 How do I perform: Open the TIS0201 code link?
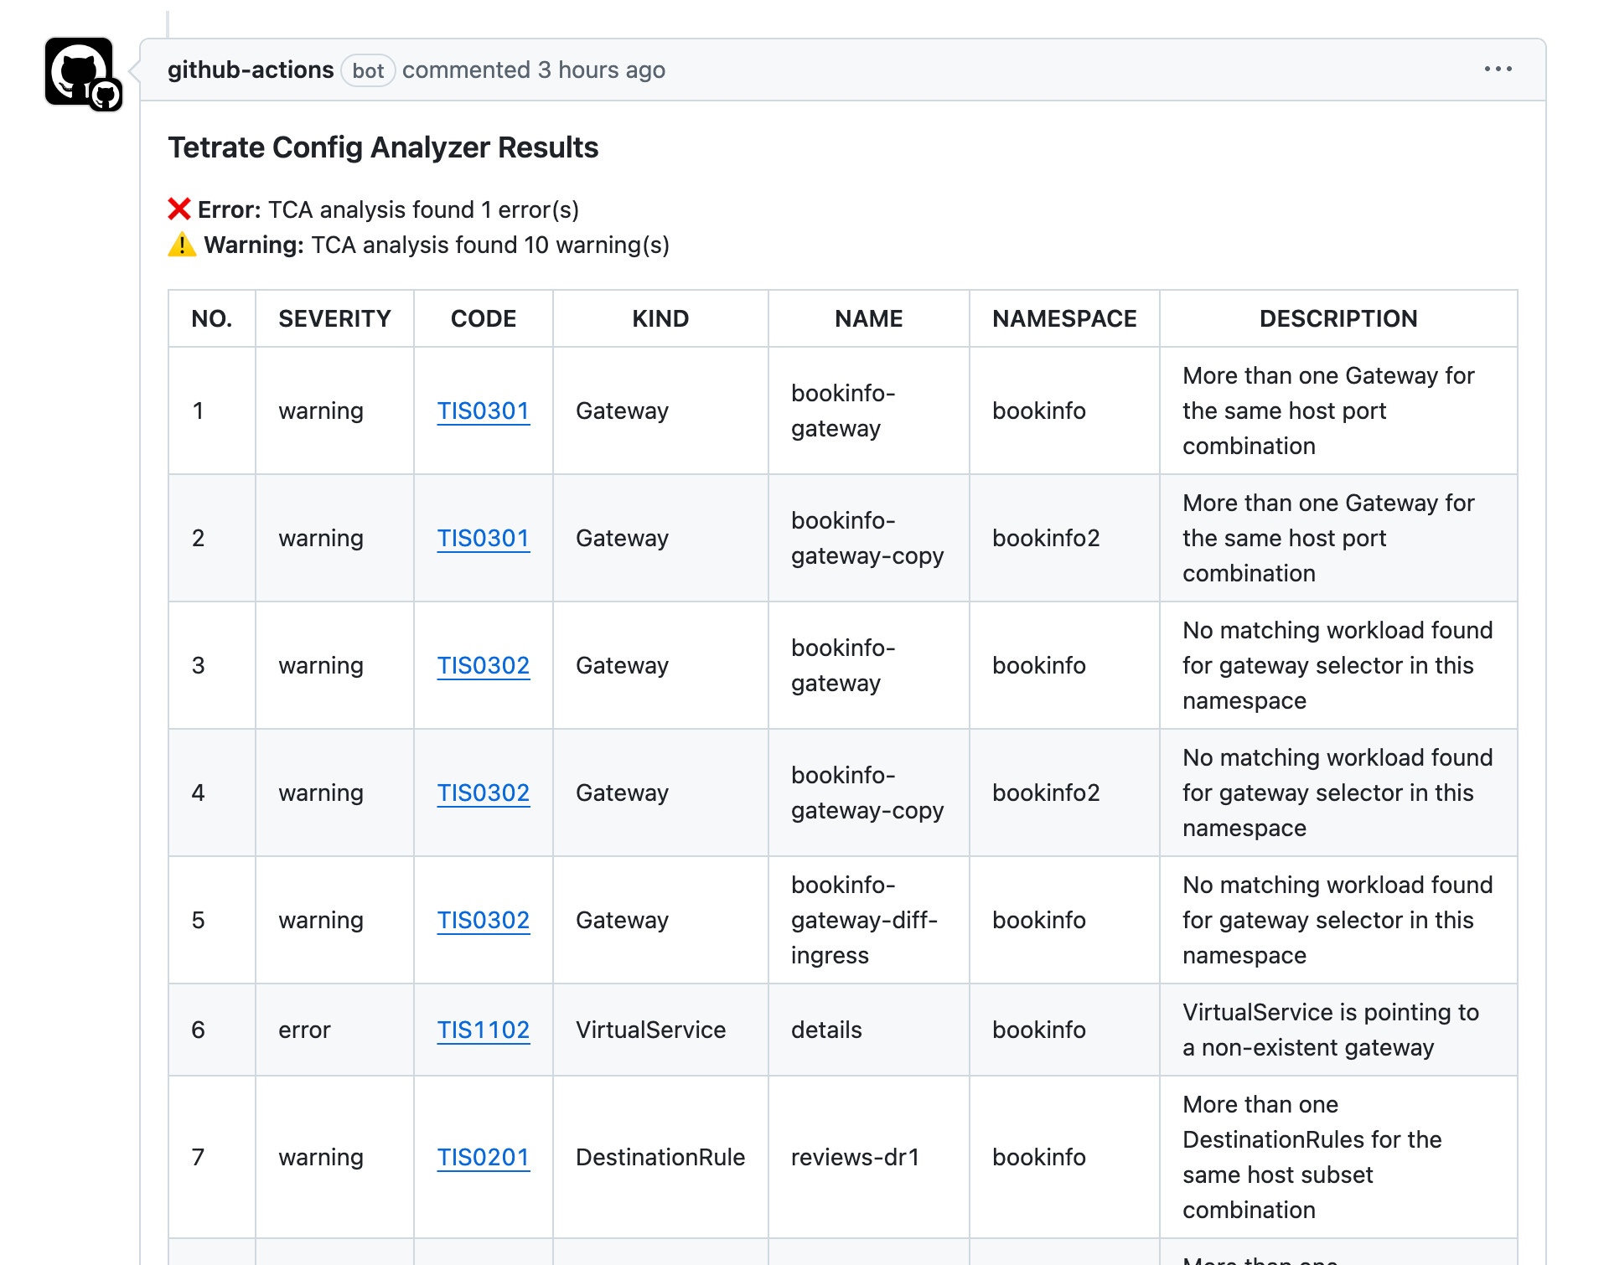pyautogui.click(x=484, y=1157)
